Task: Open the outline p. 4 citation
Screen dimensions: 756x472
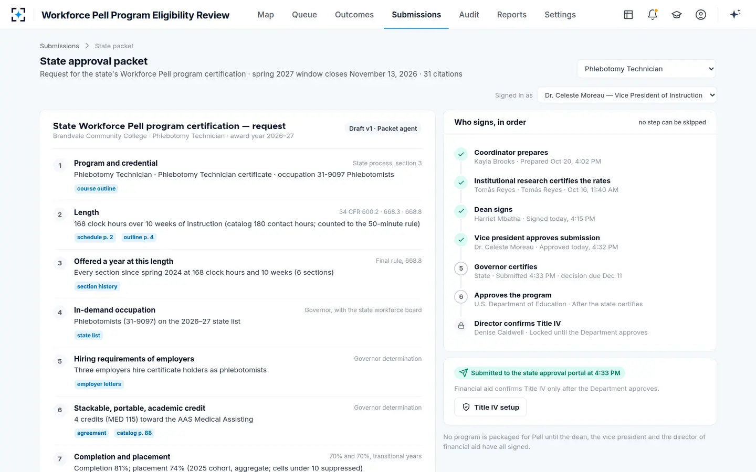Action: point(139,238)
